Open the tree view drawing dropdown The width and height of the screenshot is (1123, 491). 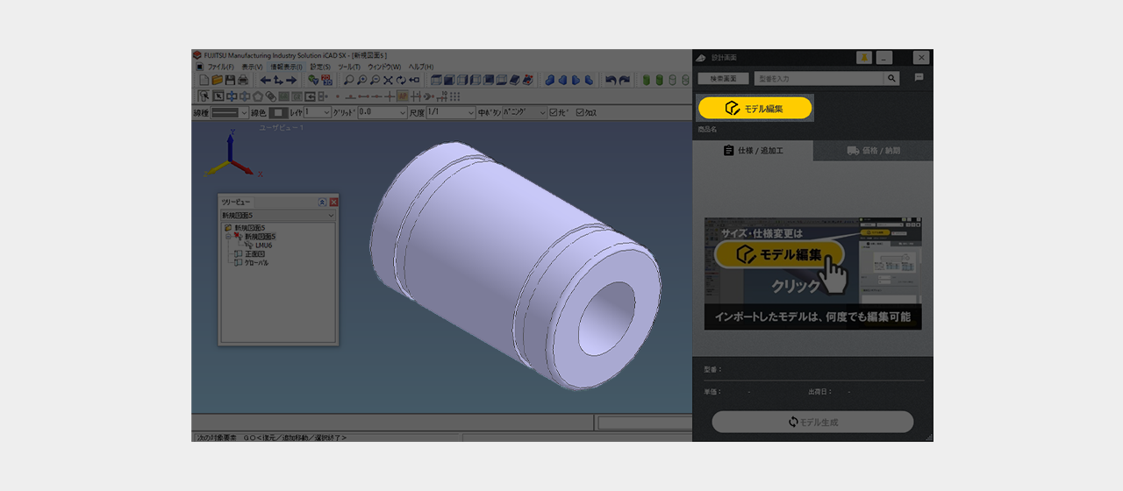[x=331, y=215]
